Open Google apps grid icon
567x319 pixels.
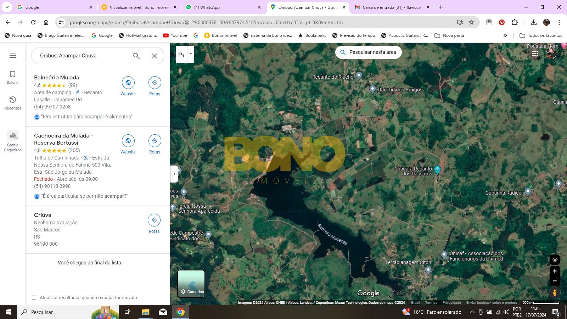click(535, 54)
